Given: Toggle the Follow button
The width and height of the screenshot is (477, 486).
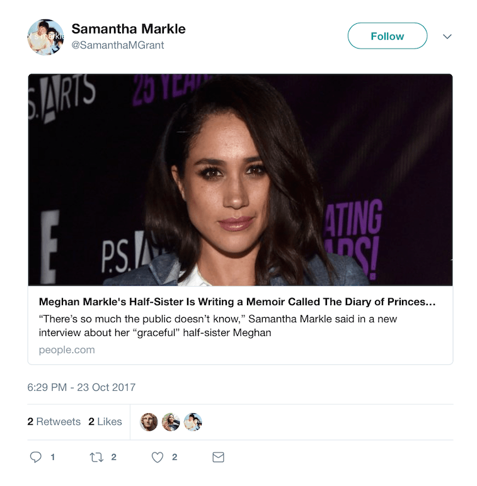Looking at the screenshot, I should pos(387,36).
